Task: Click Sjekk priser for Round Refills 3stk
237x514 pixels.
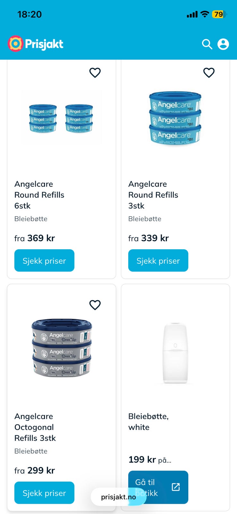Action: point(158,261)
